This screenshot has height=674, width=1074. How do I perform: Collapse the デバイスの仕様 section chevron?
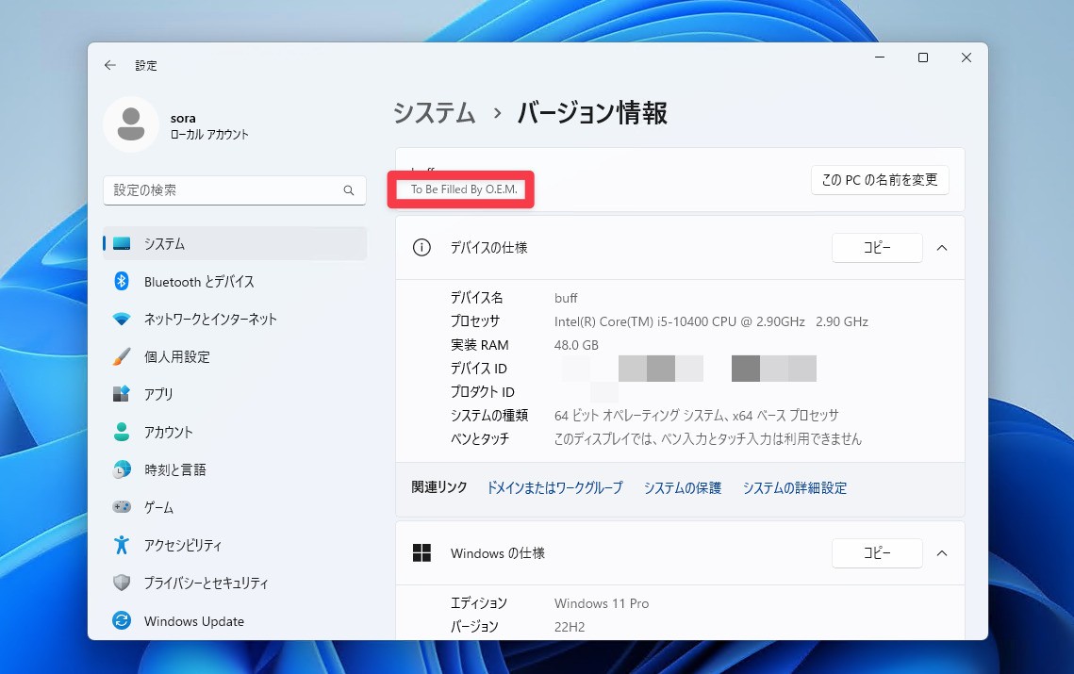pyautogui.click(x=941, y=248)
